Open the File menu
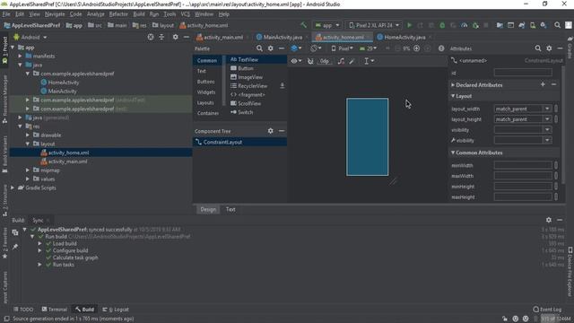The width and height of the screenshot is (574, 323). pos(6,14)
